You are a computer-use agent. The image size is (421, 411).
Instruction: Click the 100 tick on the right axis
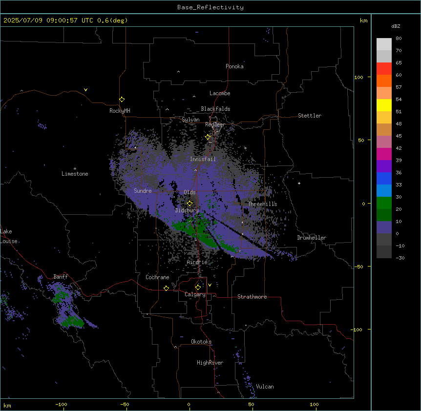coord(358,77)
